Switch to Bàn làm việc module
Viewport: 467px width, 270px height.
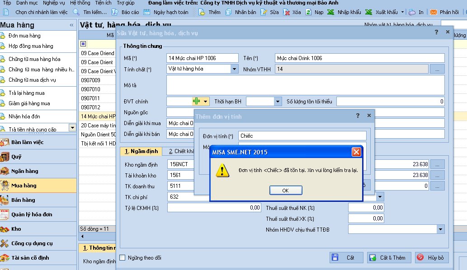[38, 142]
